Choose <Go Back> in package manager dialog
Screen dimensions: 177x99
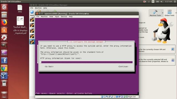49,67
